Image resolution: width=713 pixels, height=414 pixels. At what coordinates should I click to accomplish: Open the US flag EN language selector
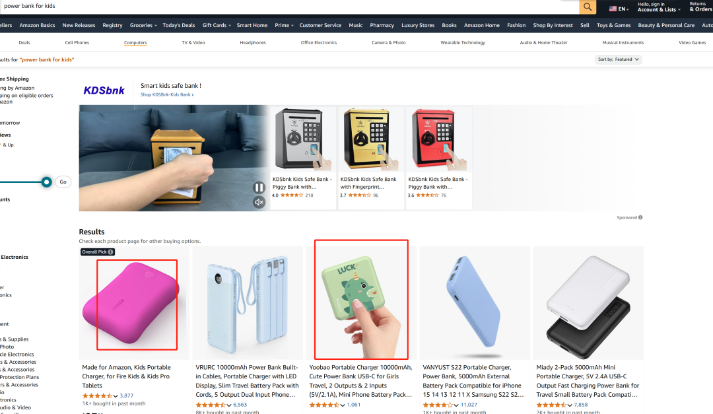click(619, 9)
